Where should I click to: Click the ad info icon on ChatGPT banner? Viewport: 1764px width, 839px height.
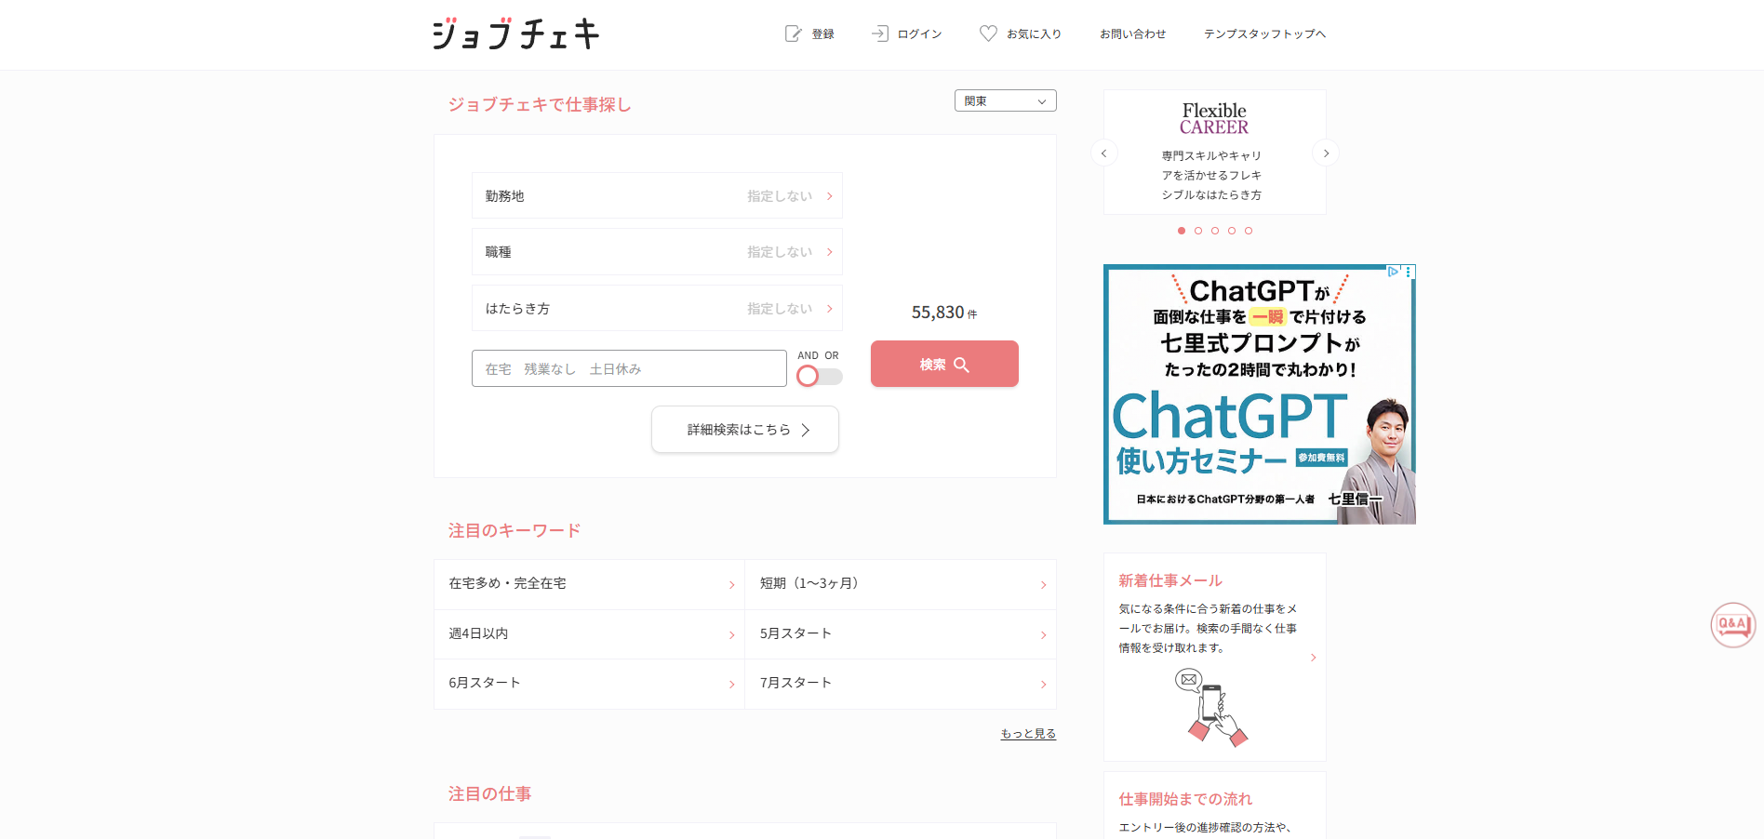click(1393, 272)
